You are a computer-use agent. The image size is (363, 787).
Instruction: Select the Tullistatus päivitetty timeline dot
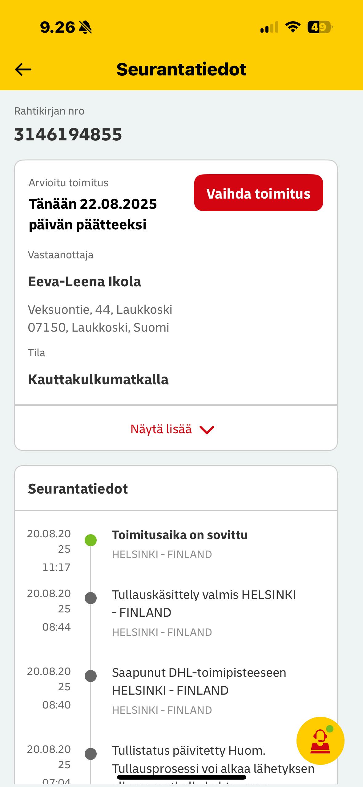[x=91, y=754]
